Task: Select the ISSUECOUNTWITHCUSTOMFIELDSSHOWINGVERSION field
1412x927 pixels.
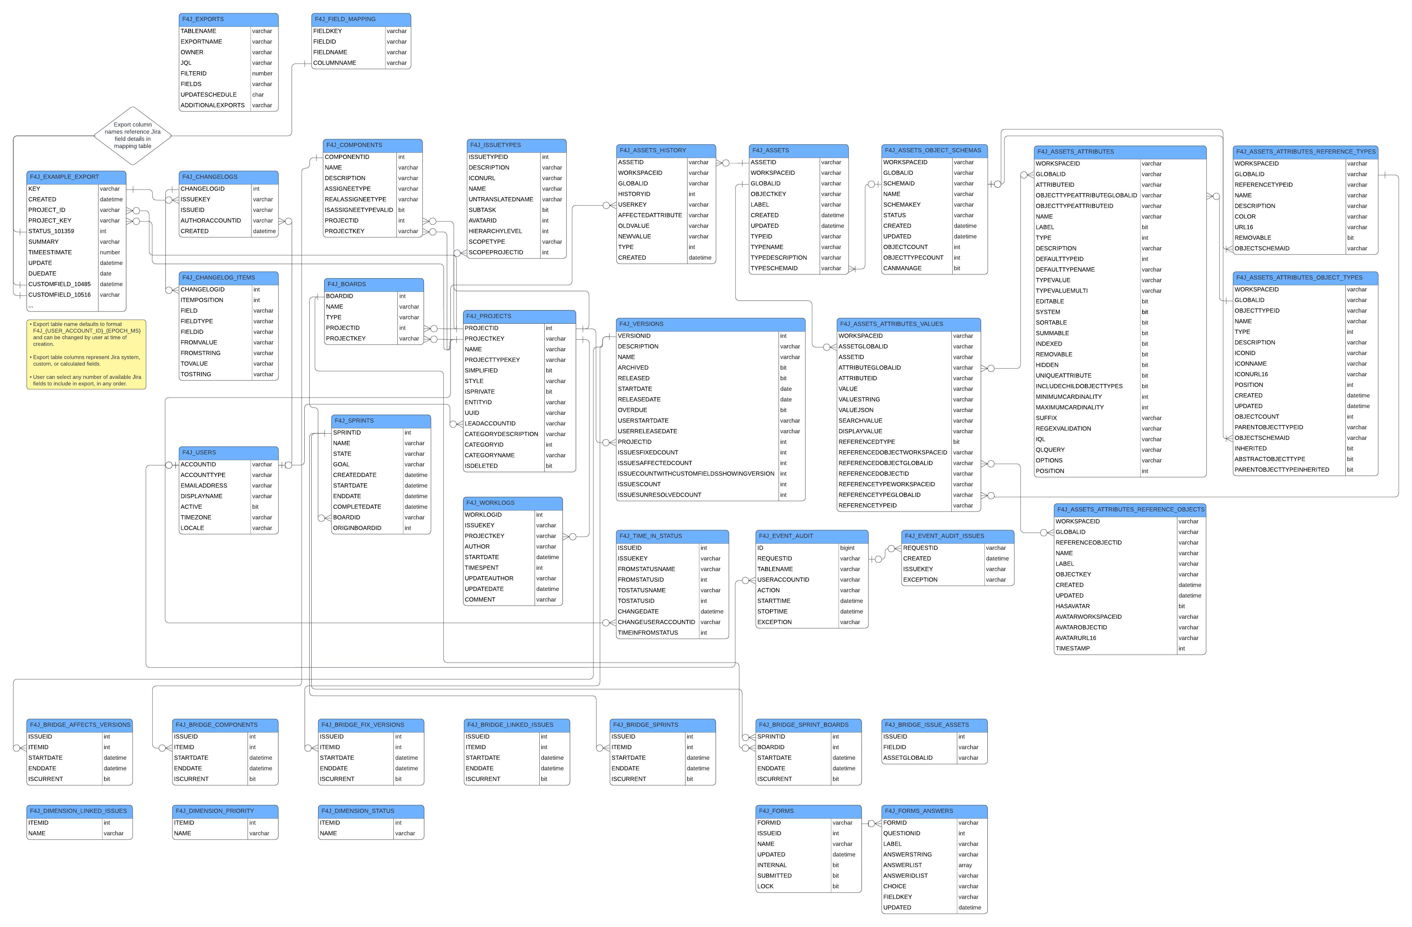Action: click(x=711, y=474)
